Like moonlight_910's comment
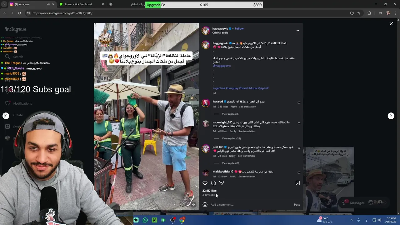This screenshot has height=225, width=400. click(x=299, y=123)
